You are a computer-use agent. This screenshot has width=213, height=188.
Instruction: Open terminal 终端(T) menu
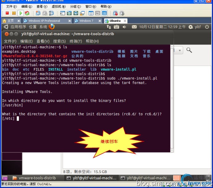76,41
